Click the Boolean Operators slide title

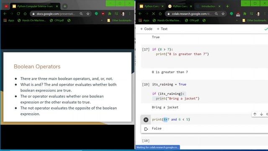pyautogui.click(x=37, y=67)
